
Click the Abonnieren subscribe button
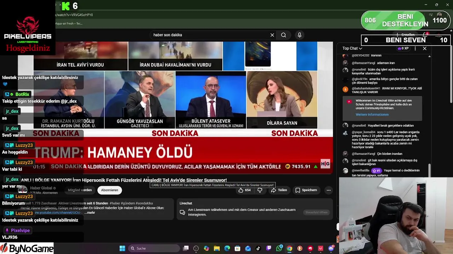110,190
